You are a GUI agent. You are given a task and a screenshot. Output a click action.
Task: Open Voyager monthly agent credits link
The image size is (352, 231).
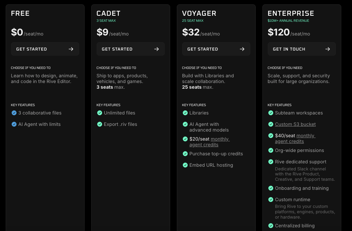(209, 142)
